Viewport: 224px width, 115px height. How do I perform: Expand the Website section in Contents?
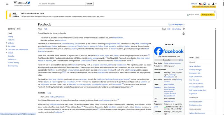pyautogui.click(x=6, y=43)
